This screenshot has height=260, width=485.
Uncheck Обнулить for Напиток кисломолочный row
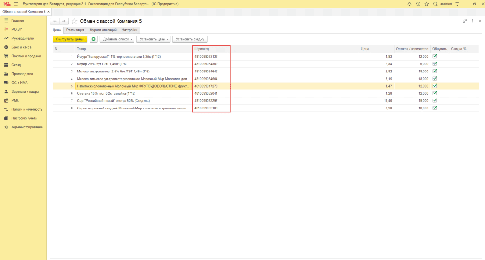[435, 86]
